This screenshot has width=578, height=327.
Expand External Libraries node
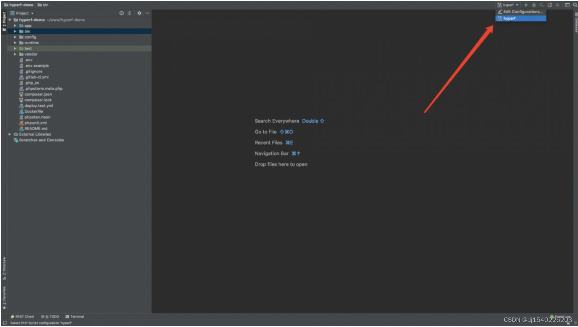(x=10, y=134)
